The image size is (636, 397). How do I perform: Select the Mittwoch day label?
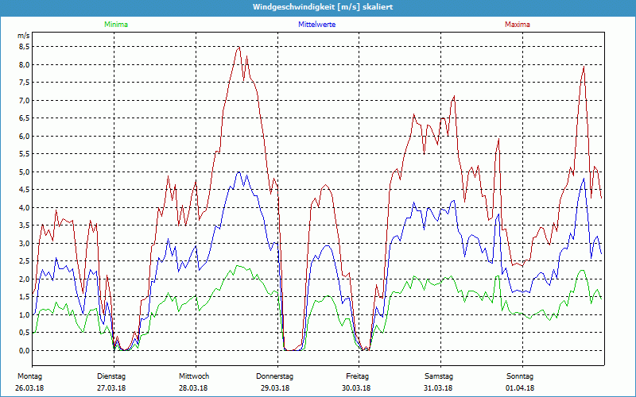194,376
